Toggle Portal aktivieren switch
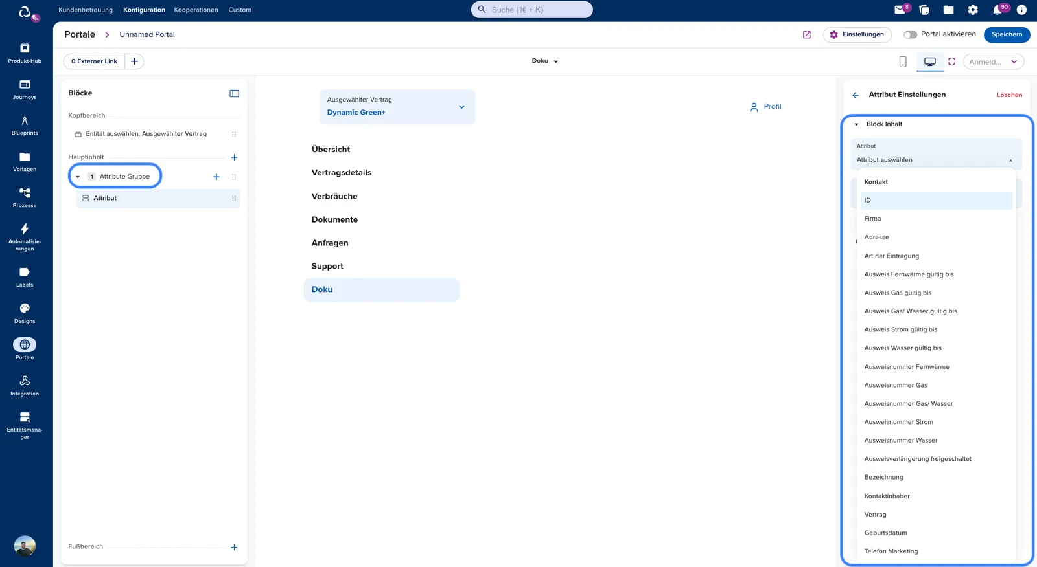This screenshot has width=1037, height=567. 911,35
